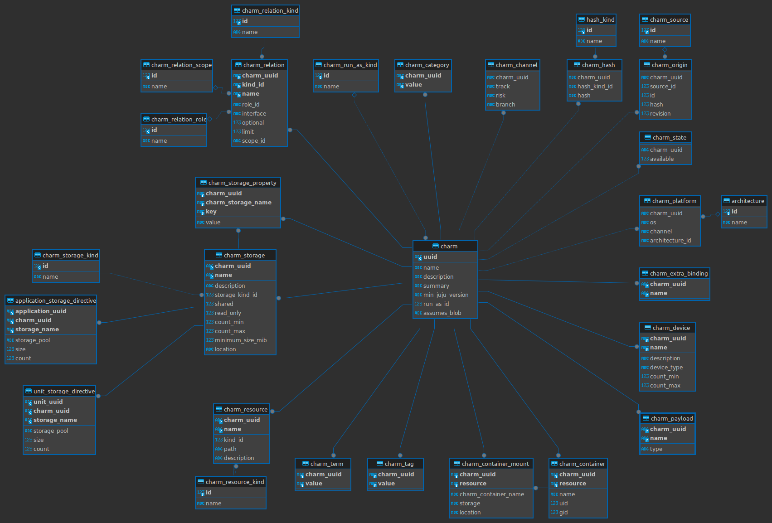Click the key icon beside uuid in charm
Viewport: 772px width, 523px height.
coord(418,257)
